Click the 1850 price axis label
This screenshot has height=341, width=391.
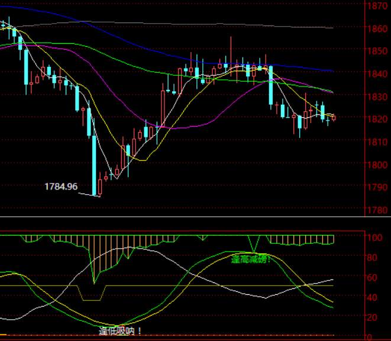377,51
